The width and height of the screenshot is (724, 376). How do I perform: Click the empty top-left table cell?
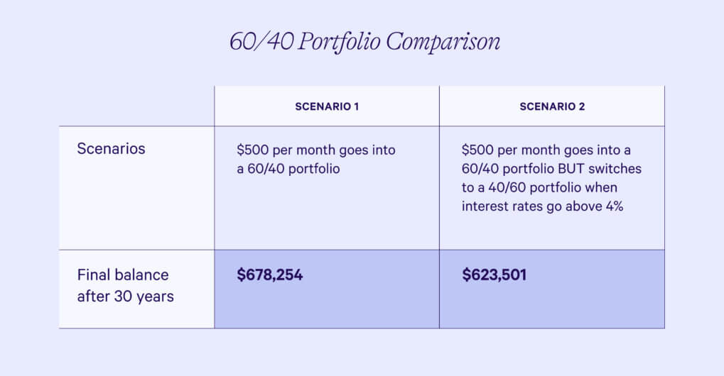click(136, 106)
